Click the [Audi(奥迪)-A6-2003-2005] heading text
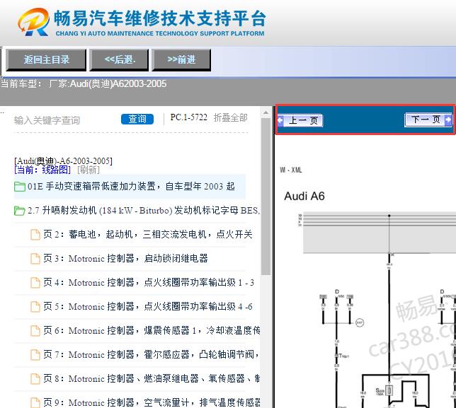 click(63, 161)
